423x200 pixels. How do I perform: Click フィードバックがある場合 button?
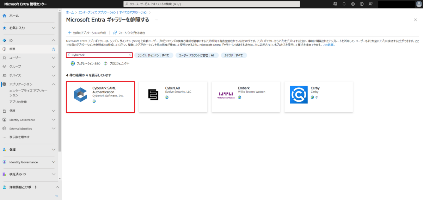[129, 33]
